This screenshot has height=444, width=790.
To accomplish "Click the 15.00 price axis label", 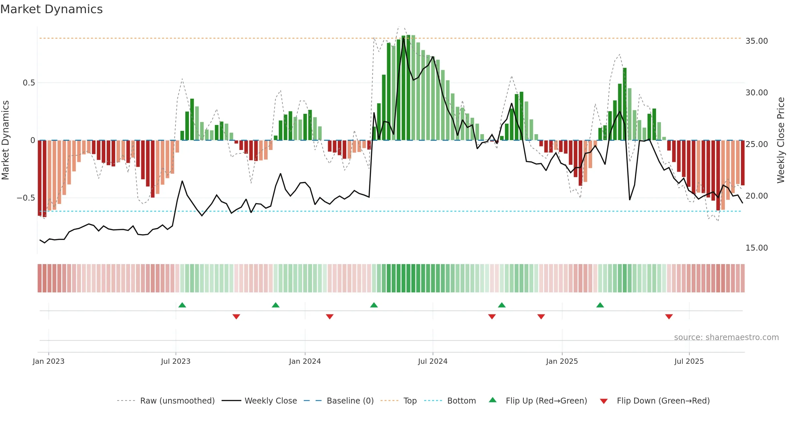I will pos(757,248).
